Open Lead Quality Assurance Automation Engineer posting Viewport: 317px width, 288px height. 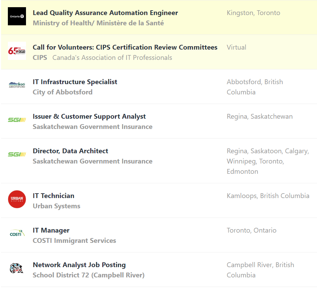[105, 13]
